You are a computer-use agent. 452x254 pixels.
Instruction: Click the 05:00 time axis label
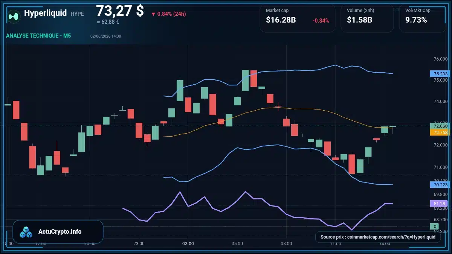pyautogui.click(x=237, y=244)
